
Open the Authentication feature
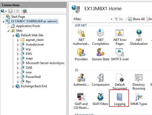(81, 80)
